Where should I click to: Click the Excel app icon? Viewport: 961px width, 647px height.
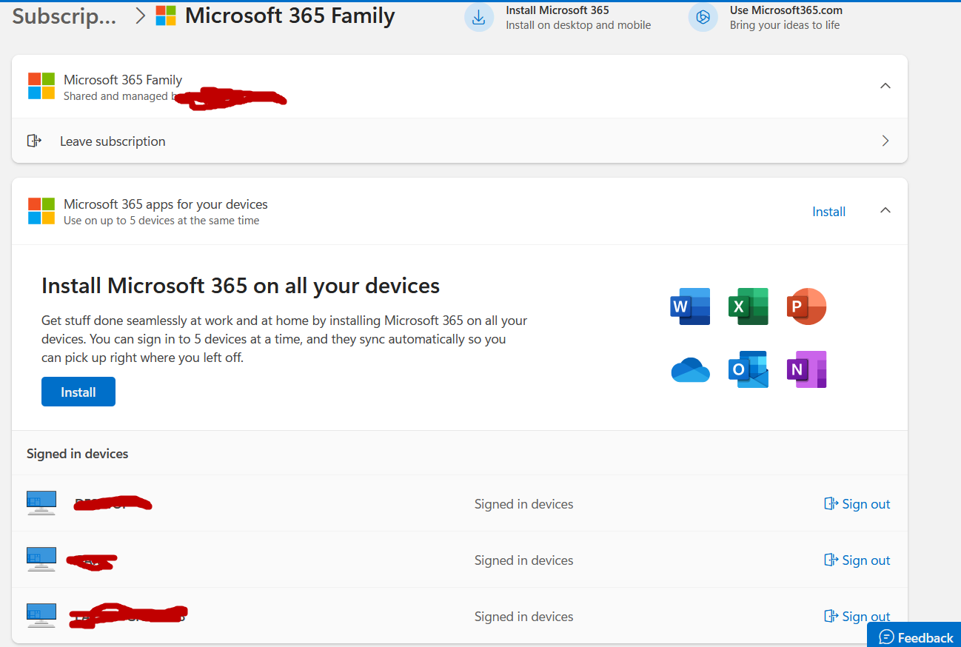pyautogui.click(x=748, y=306)
